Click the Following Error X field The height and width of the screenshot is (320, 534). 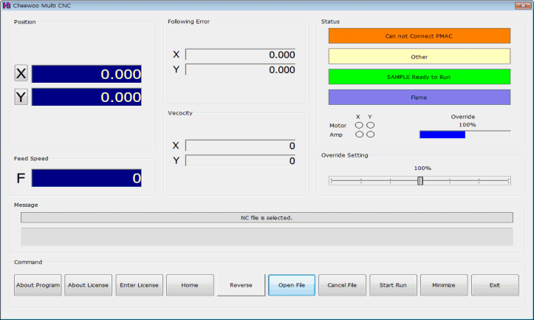(x=241, y=55)
